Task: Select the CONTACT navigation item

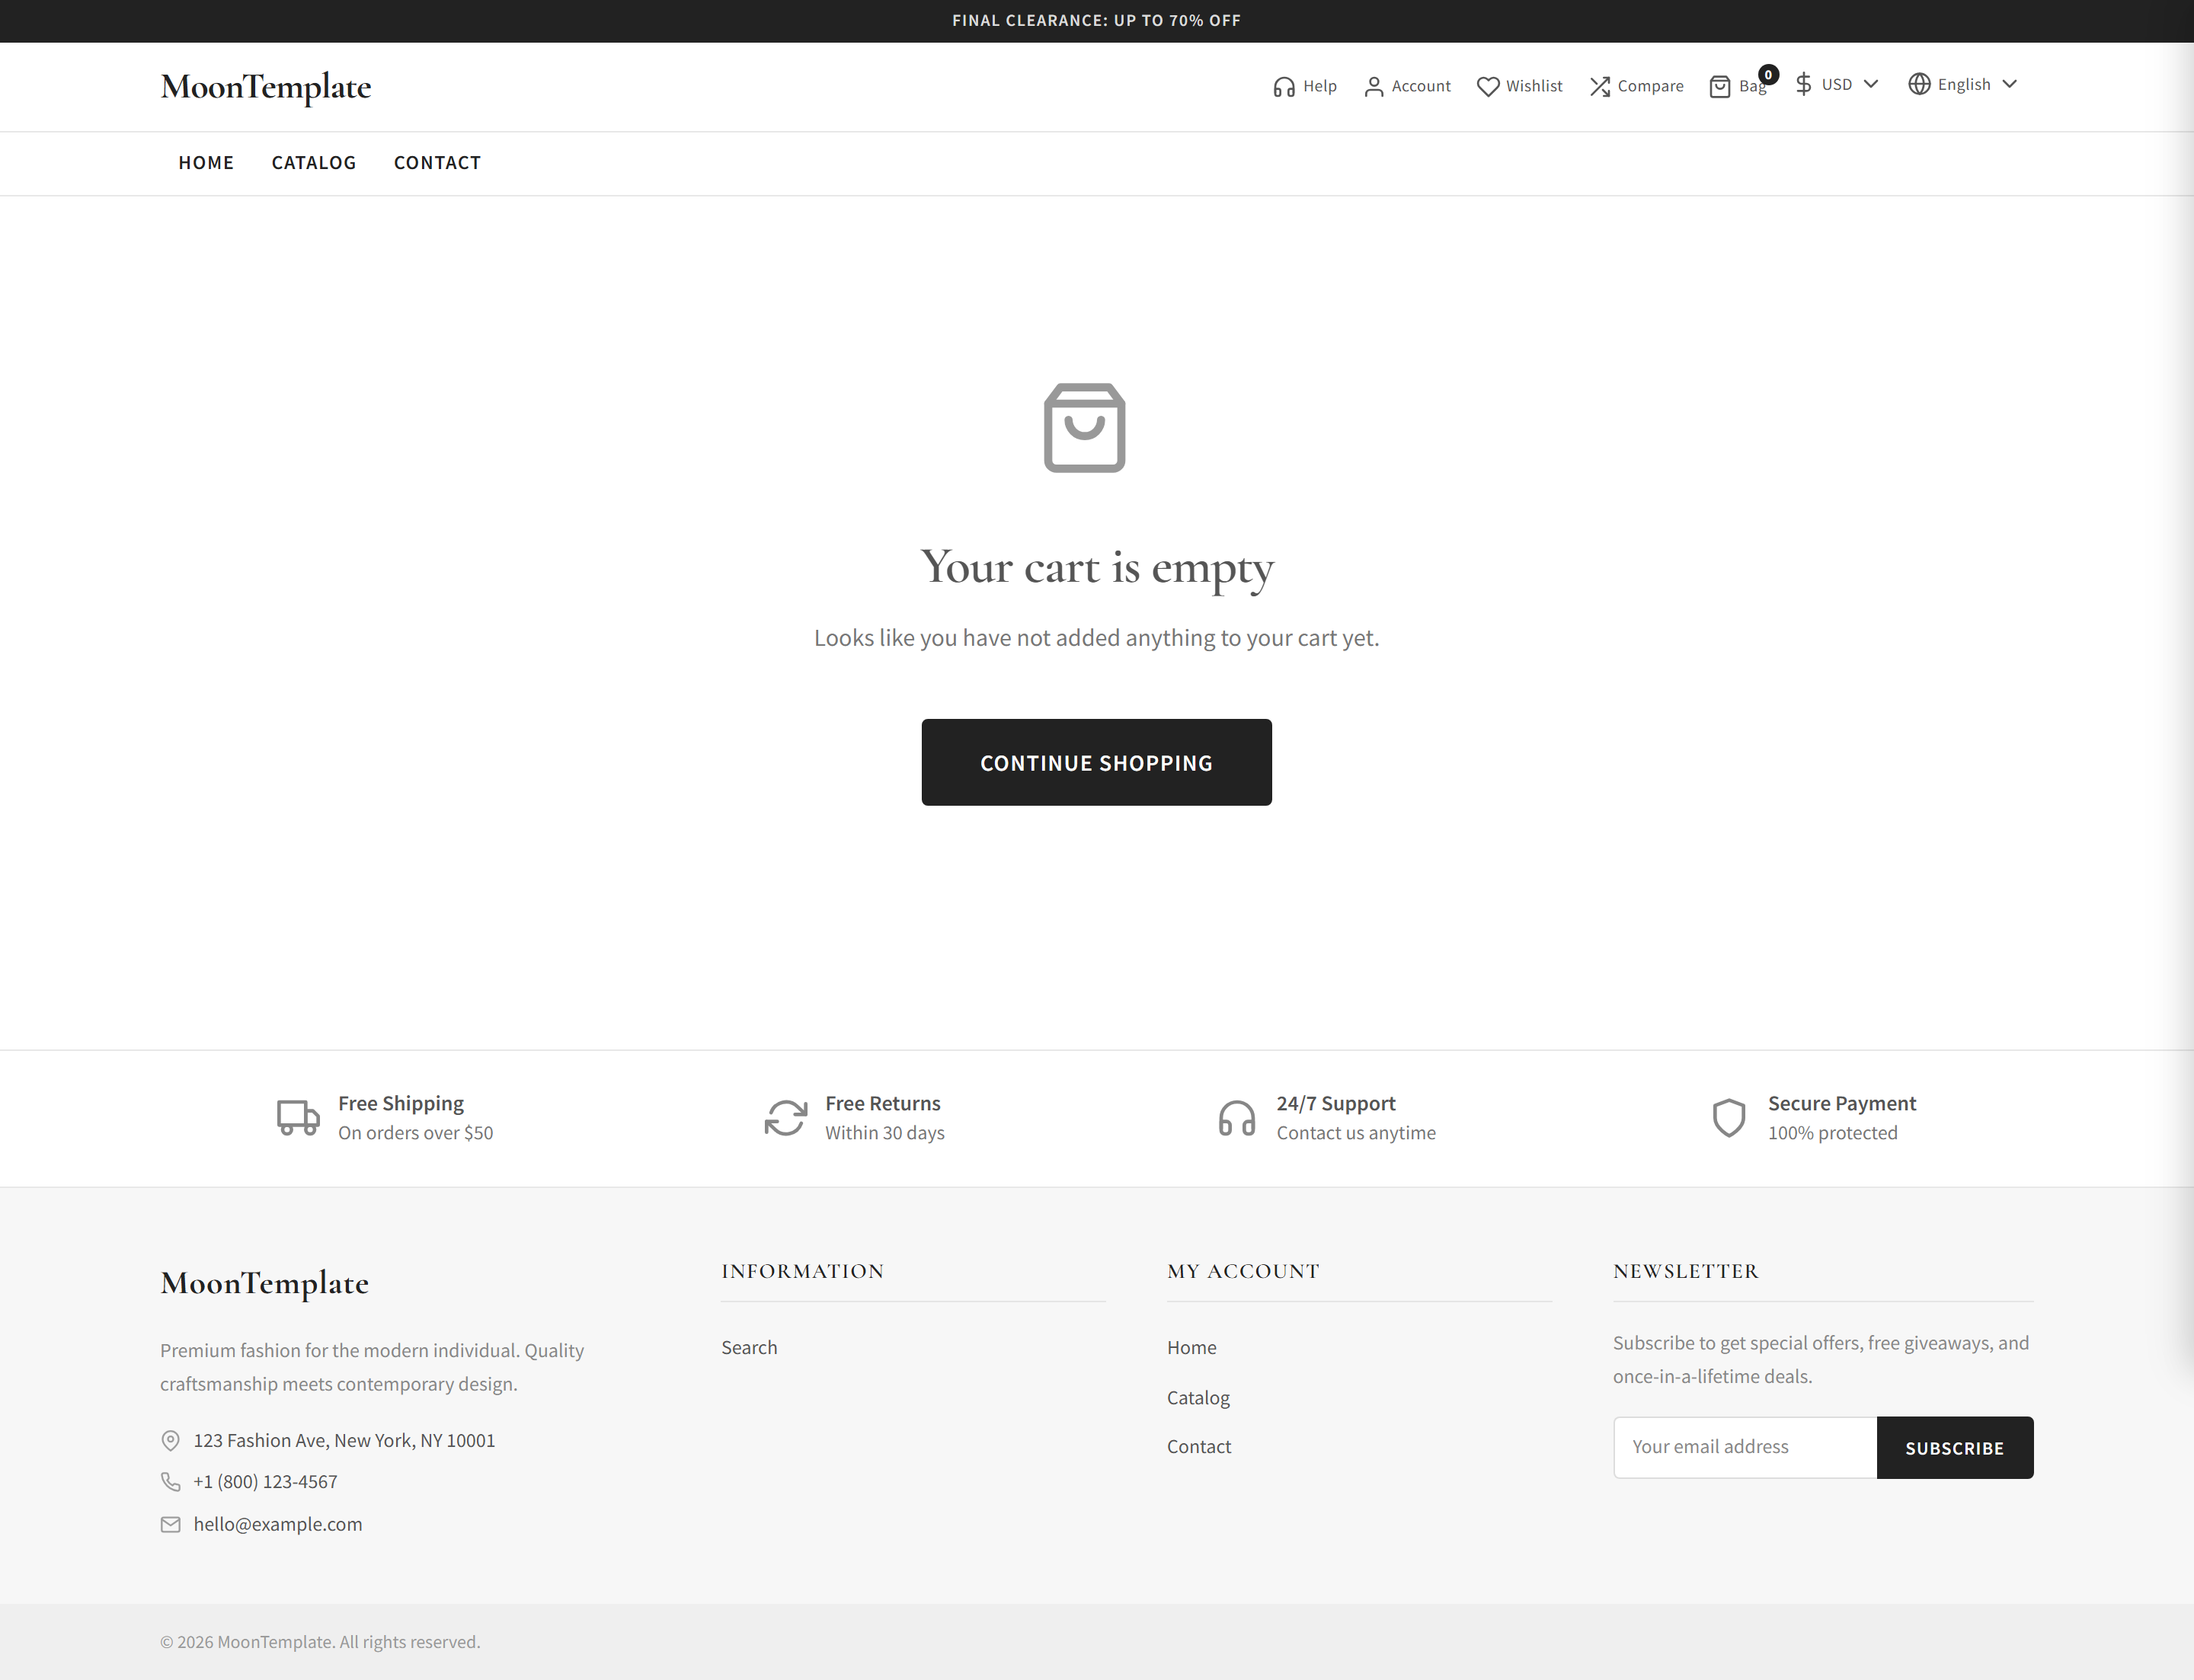Action: point(437,163)
